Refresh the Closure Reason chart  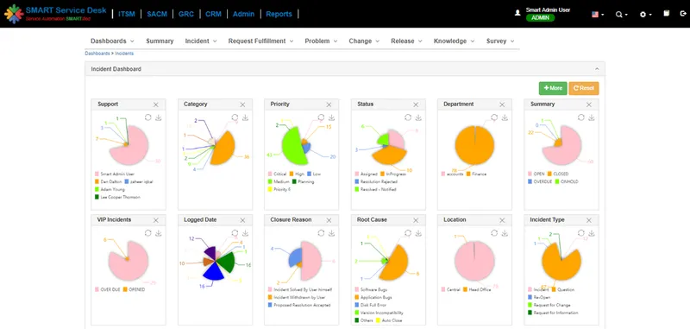tap(321, 233)
